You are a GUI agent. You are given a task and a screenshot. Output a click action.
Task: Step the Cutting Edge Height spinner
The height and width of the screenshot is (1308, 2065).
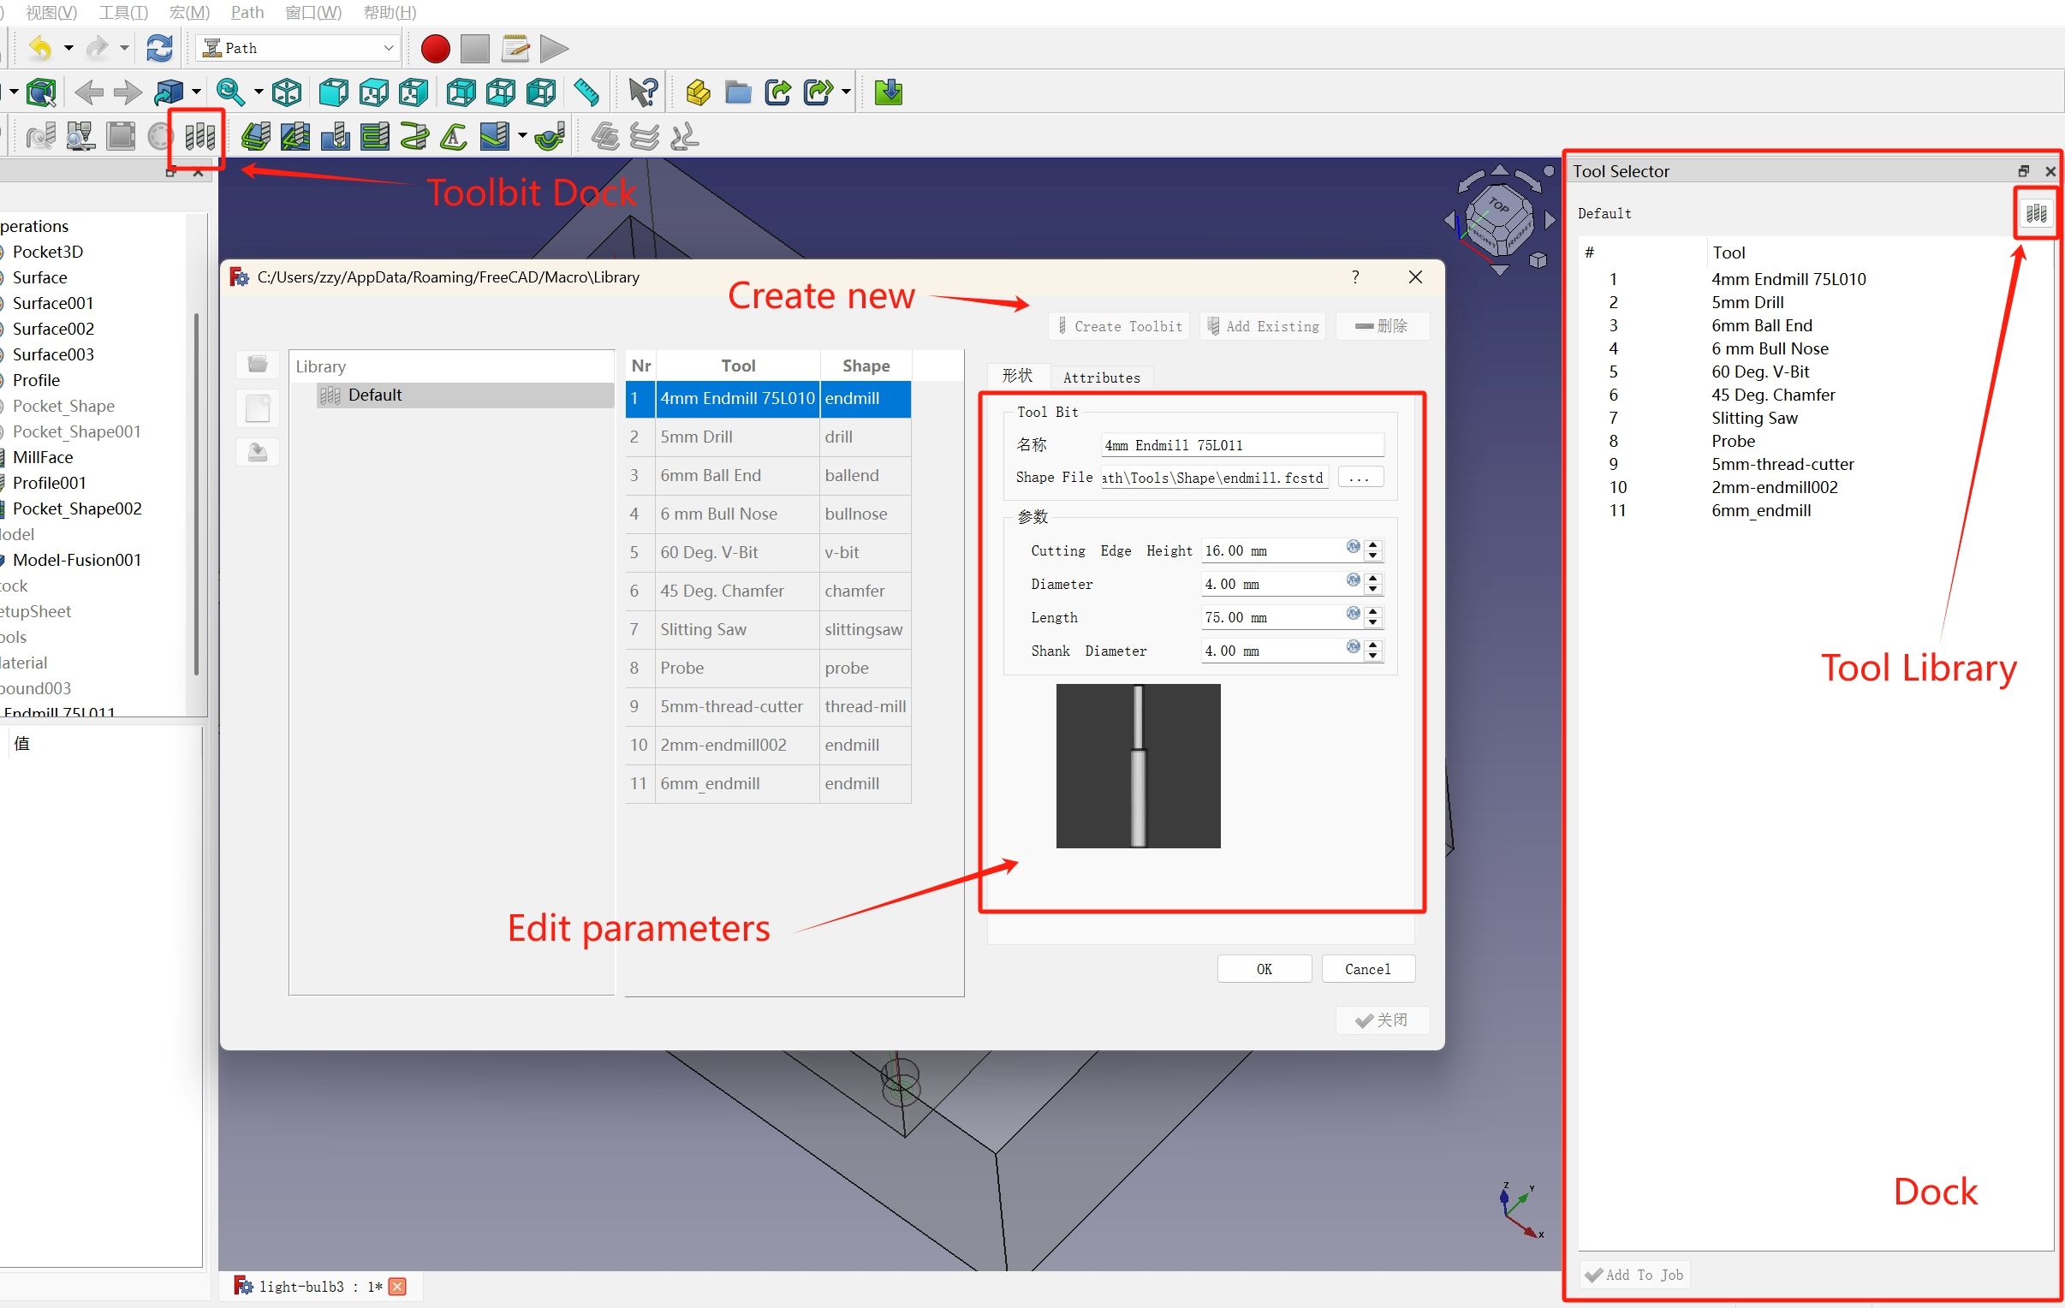pos(1373,550)
